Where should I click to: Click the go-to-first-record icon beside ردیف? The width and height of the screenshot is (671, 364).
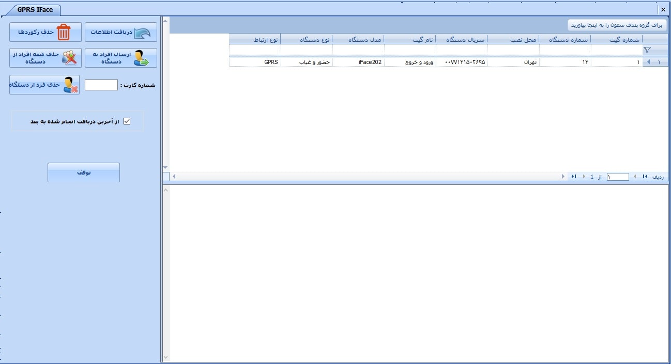tap(646, 177)
